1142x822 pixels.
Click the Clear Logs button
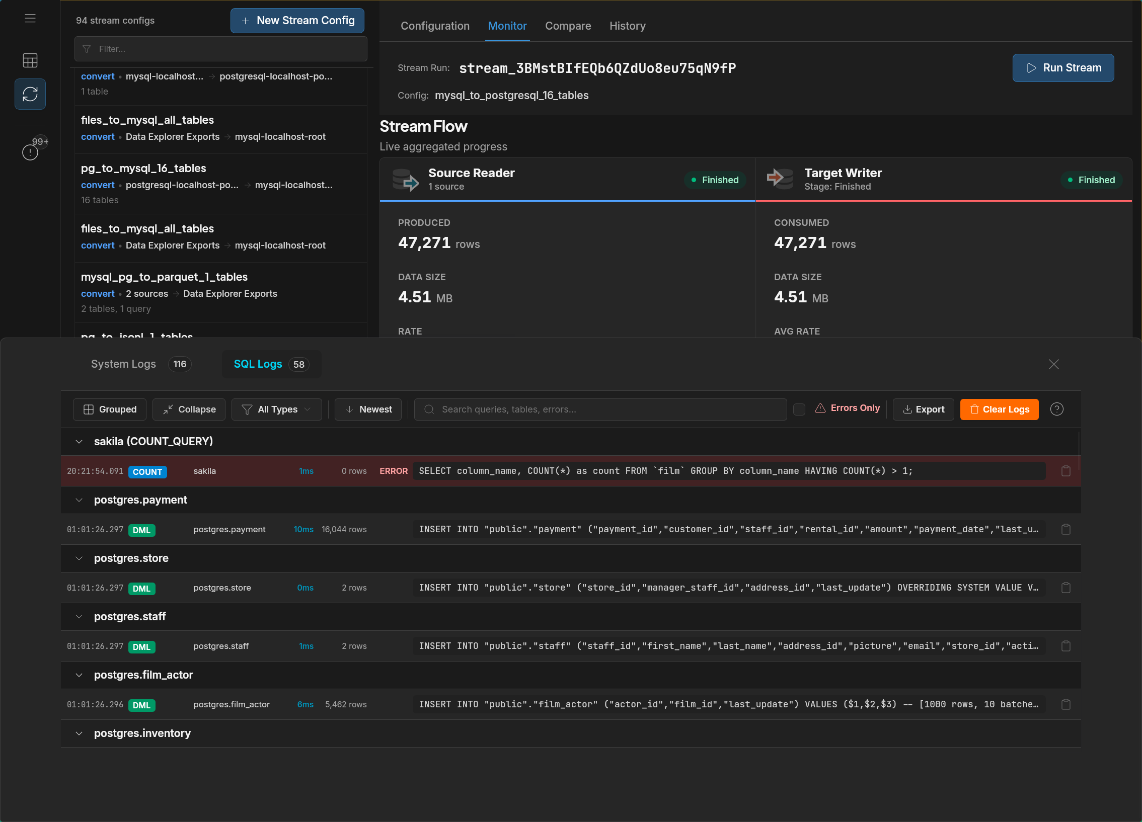pyautogui.click(x=999, y=409)
